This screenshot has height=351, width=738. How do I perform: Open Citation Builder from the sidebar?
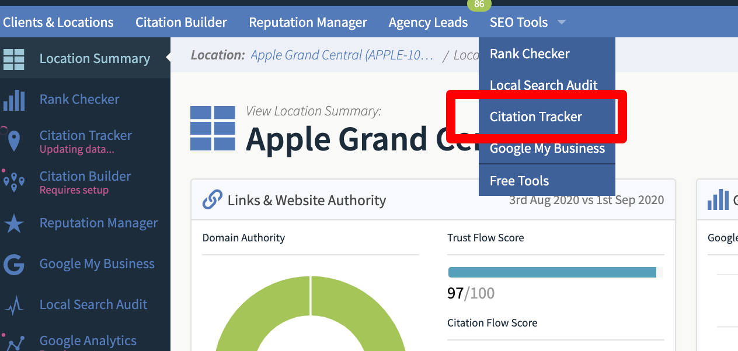[85, 176]
